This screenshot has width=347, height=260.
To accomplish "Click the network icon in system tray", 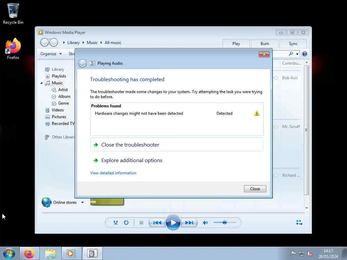I will coord(301,253).
